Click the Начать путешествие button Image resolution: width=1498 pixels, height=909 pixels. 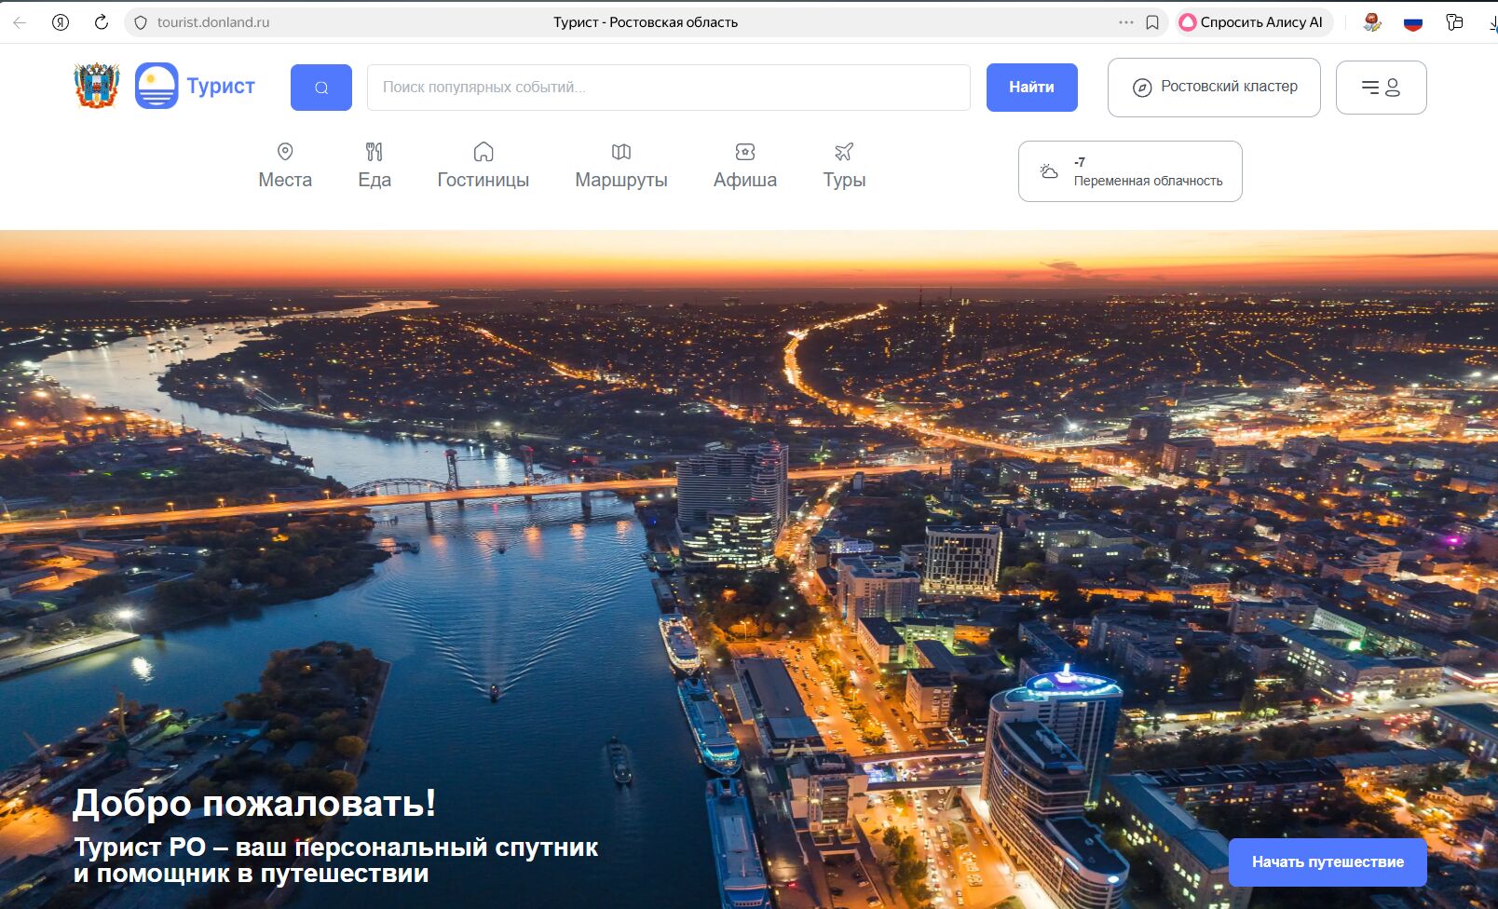point(1327,862)
